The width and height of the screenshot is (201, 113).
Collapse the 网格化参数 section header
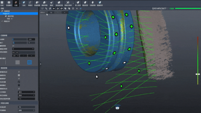(x=19, y=103)
